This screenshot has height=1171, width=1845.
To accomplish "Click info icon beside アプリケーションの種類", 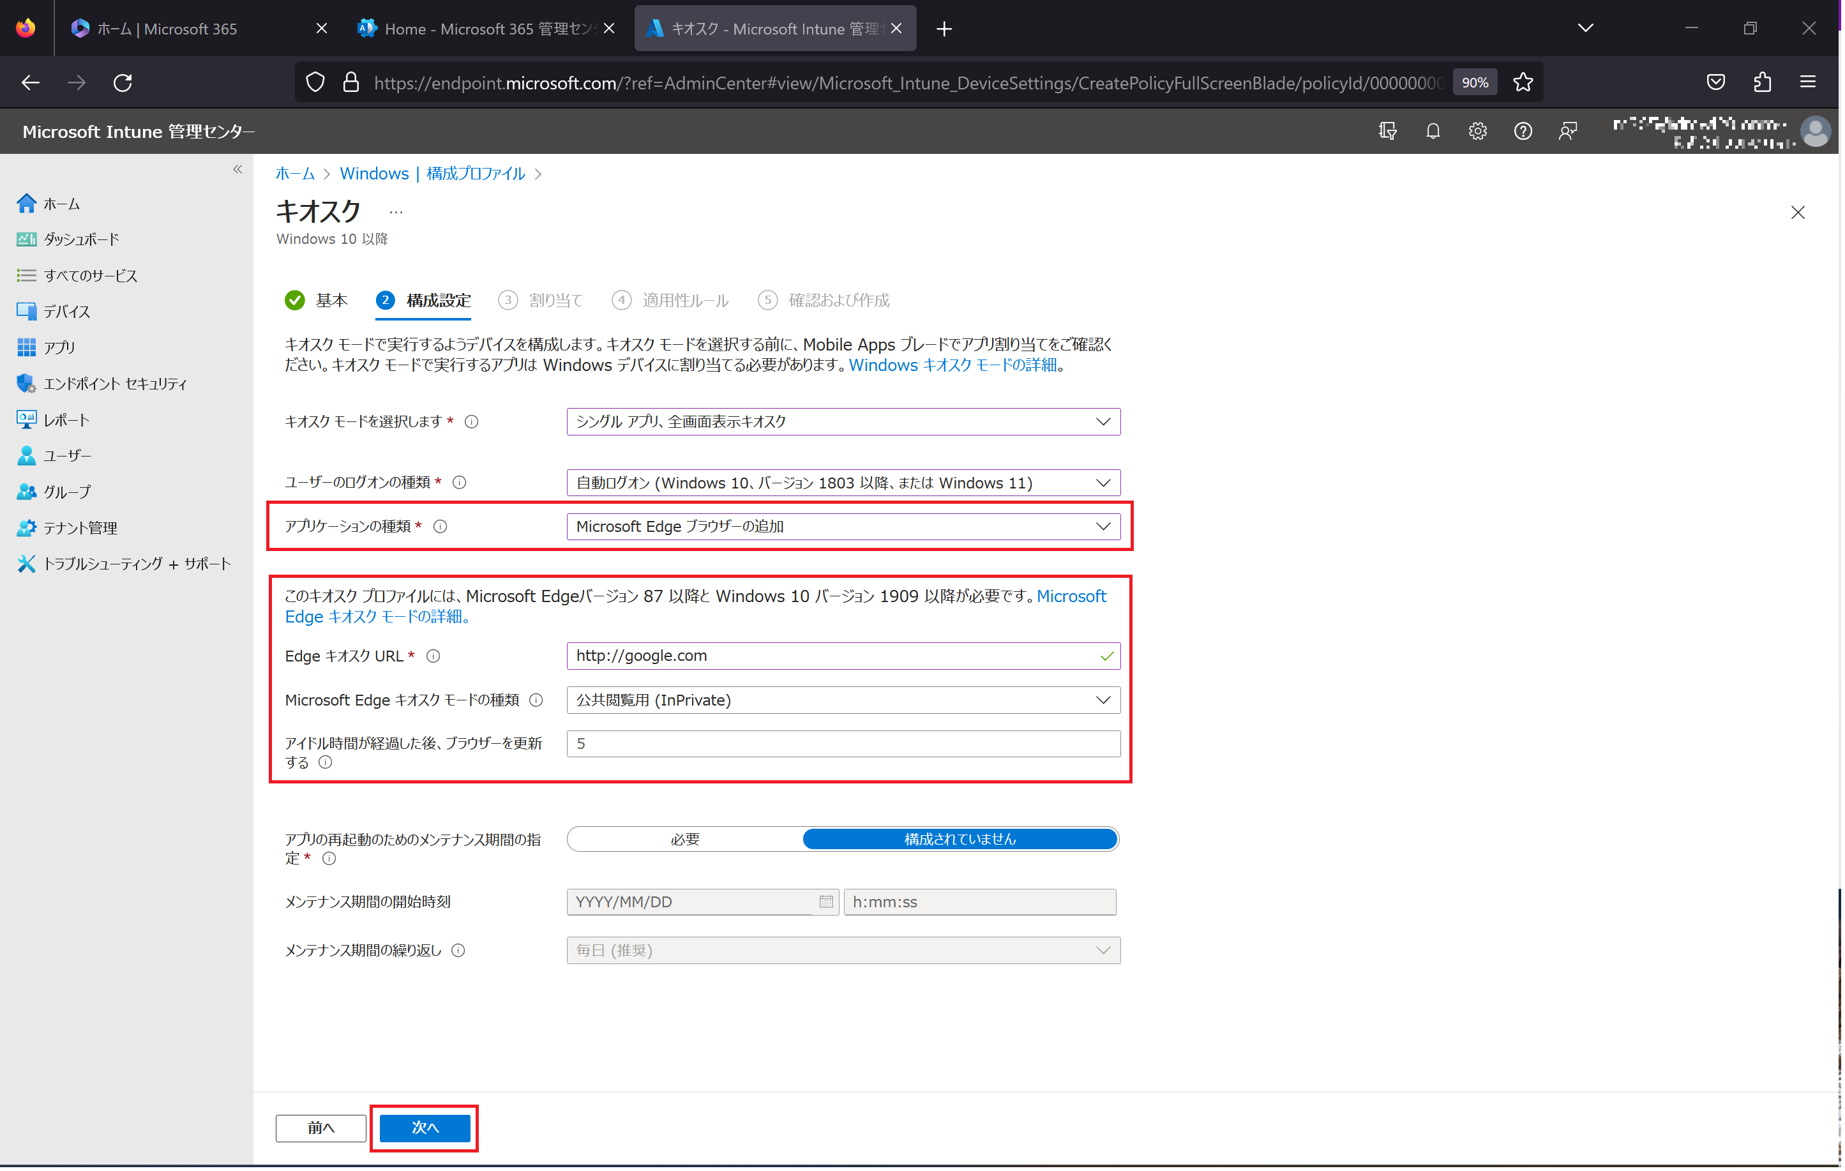I will (441, 527).
